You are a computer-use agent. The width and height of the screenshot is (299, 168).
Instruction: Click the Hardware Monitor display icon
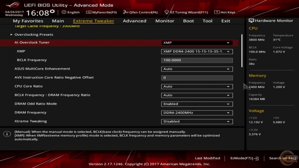click(251, 21)
